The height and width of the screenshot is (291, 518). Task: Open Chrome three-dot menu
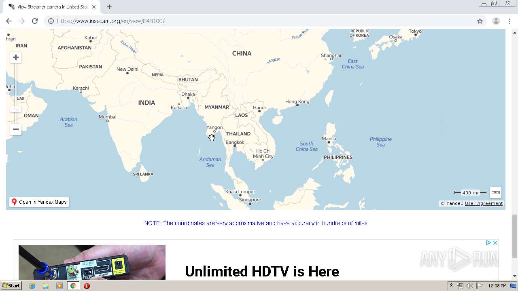click(x=510, y=21)
